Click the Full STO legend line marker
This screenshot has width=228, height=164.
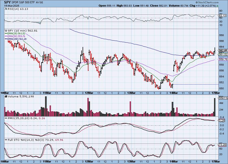[x=6, y=140]
